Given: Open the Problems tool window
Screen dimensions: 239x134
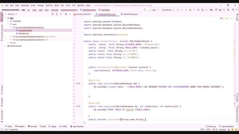Looking at the screenshot, I should 20,127.
